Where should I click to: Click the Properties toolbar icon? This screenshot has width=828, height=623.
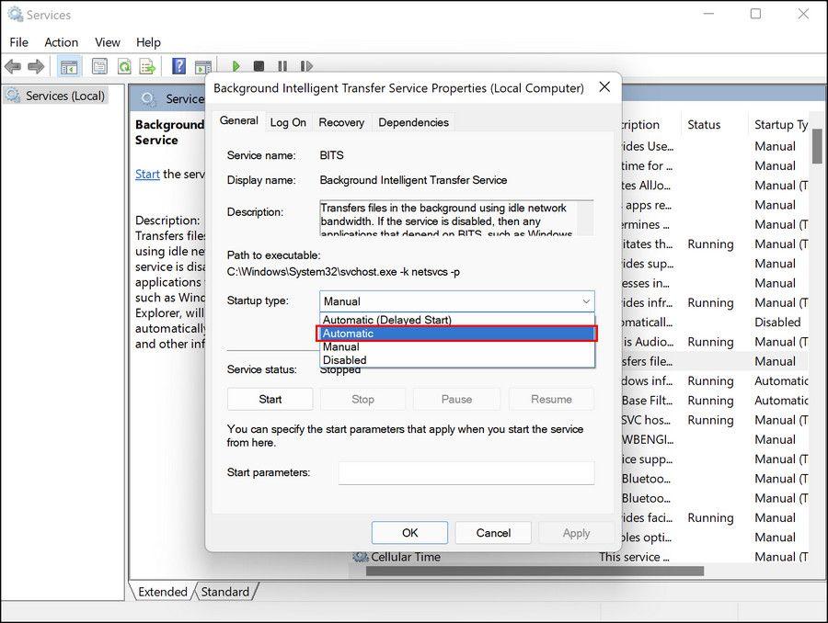coord(99,67)
